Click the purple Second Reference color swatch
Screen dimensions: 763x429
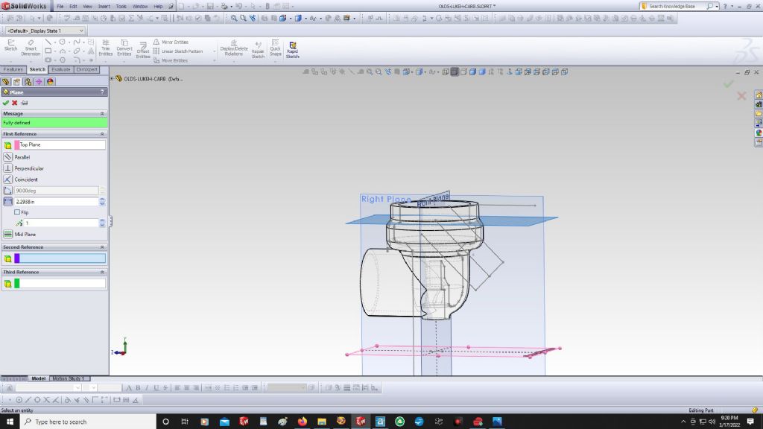pos(17,258)
